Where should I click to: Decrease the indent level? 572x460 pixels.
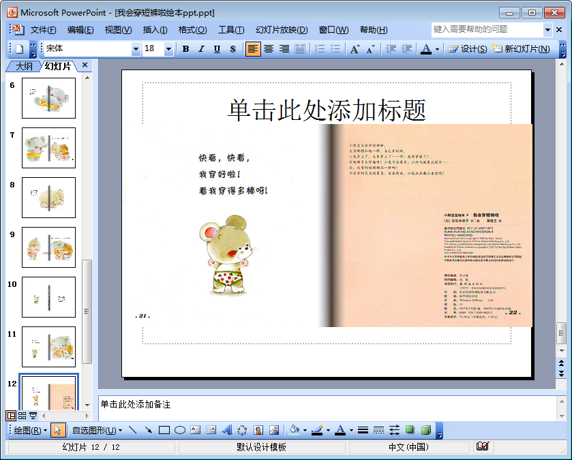(x=391, y=49)
